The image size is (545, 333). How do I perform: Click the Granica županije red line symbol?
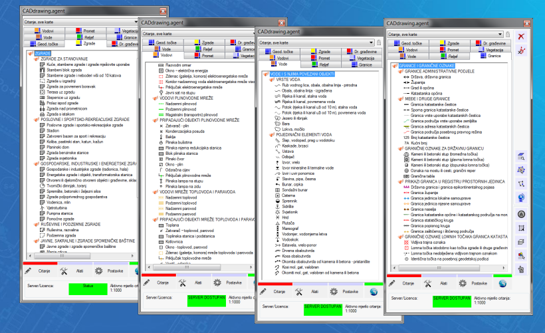[406, 193]
